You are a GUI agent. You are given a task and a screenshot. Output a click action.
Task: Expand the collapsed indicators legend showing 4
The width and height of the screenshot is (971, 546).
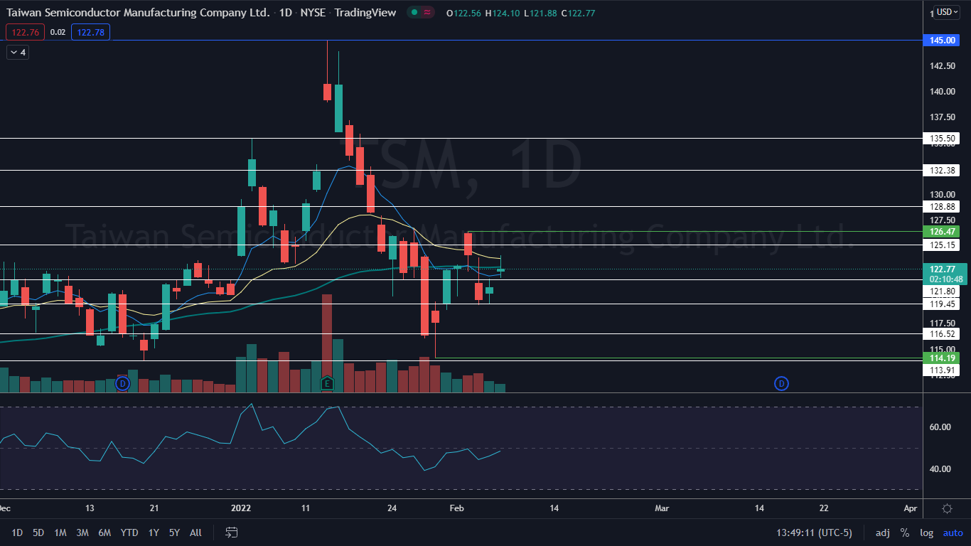click(18, 52)
